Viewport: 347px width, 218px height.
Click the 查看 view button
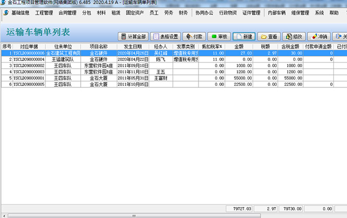(x=269, y=36)
